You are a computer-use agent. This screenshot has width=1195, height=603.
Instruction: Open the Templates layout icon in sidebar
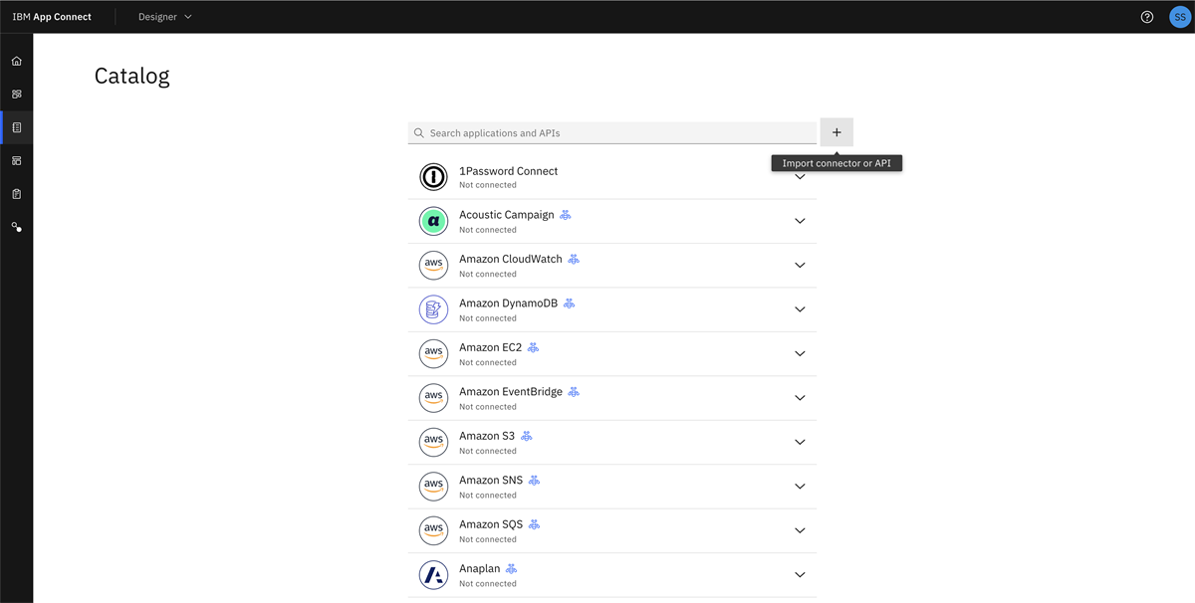coord(16,160)
